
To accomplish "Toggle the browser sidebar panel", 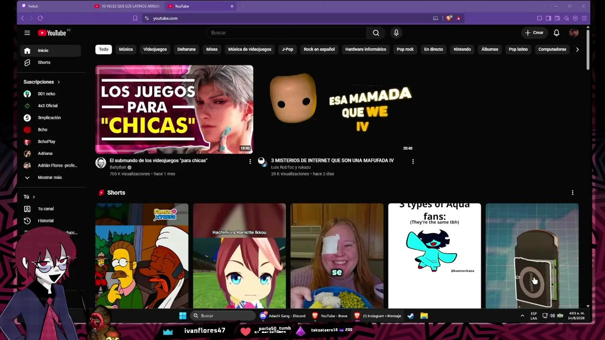I will [548, 18].
